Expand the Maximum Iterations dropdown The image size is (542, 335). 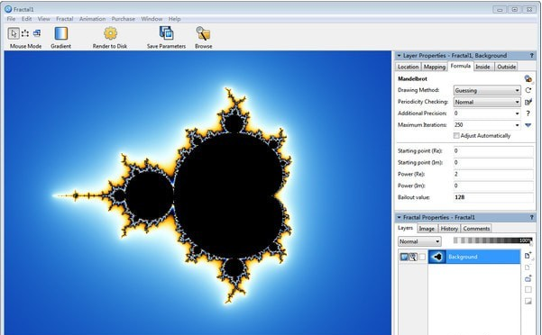coord(517,125)
